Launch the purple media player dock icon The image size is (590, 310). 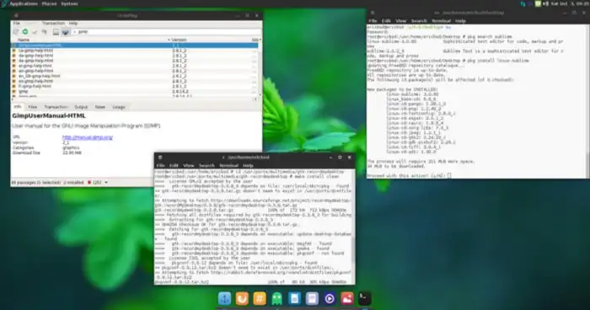pyautogui.click(x=330, y=298)
